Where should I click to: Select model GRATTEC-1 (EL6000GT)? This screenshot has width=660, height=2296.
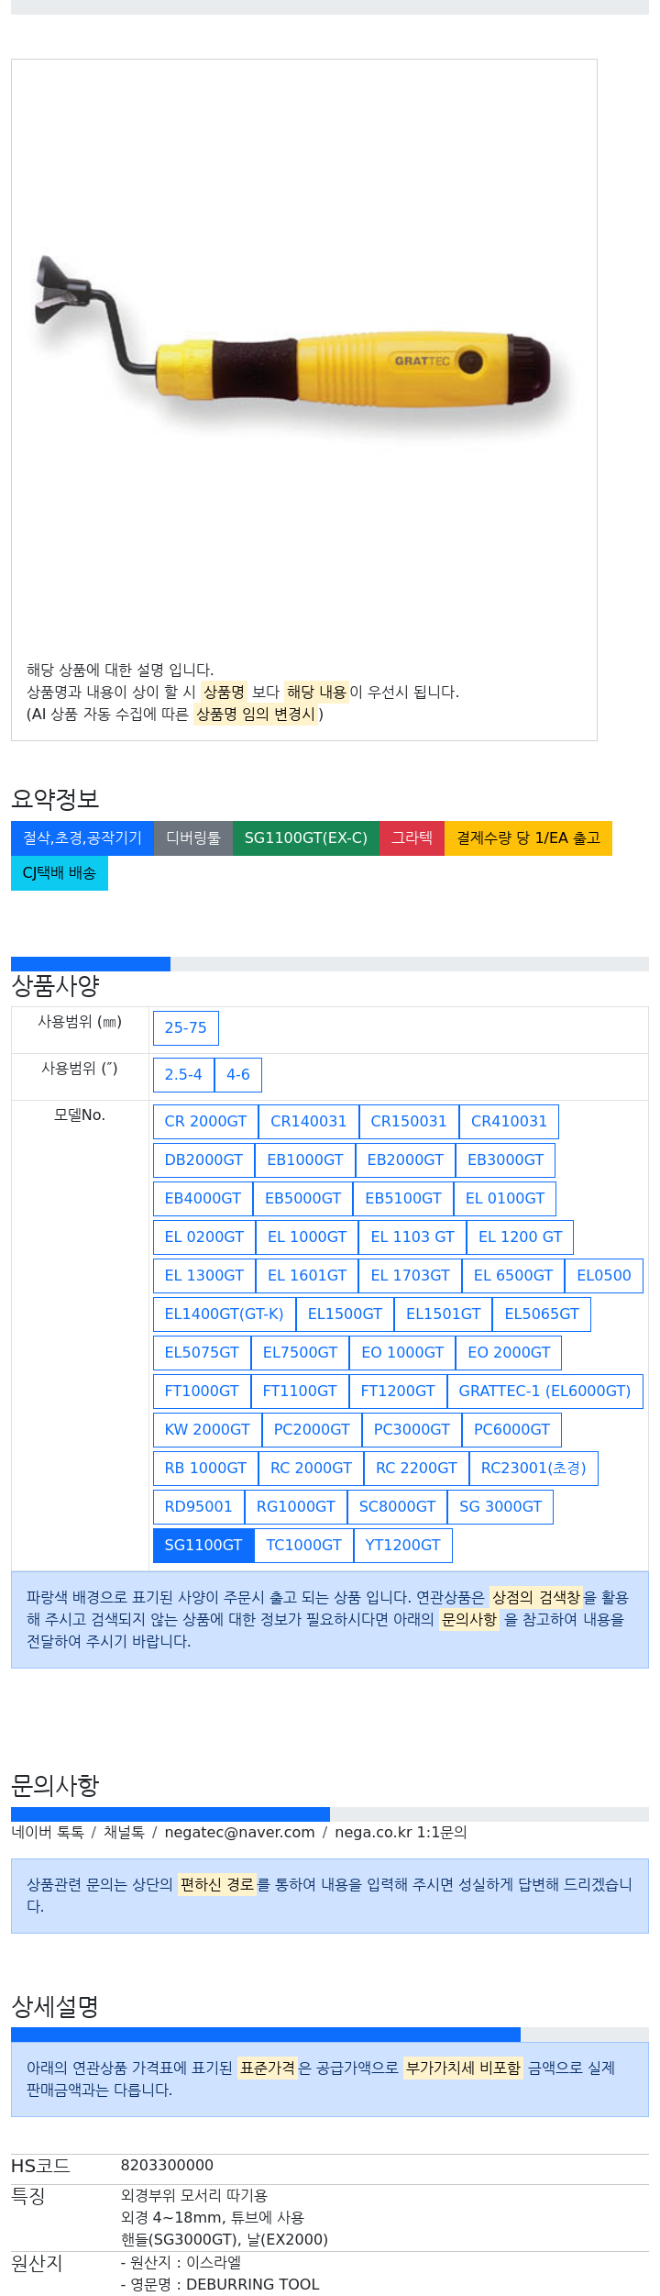point(545,1392)
